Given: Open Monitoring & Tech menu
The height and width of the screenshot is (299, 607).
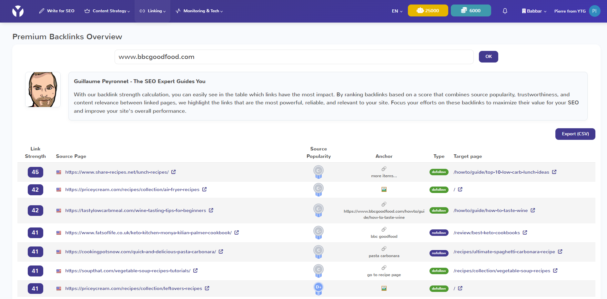Looking at the screenshot, I should (x=199, y=11).
